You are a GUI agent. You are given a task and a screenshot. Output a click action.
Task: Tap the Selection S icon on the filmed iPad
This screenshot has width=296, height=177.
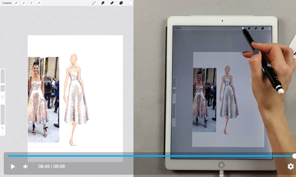click(196, 28)
